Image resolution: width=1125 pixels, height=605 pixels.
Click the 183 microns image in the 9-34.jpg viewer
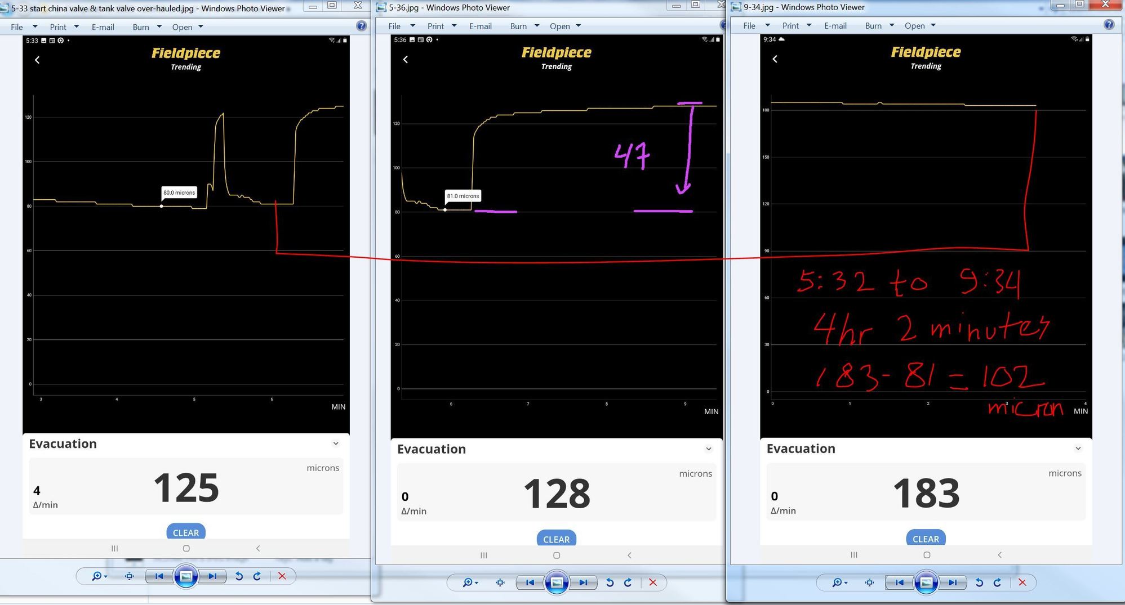pos(926,290)
